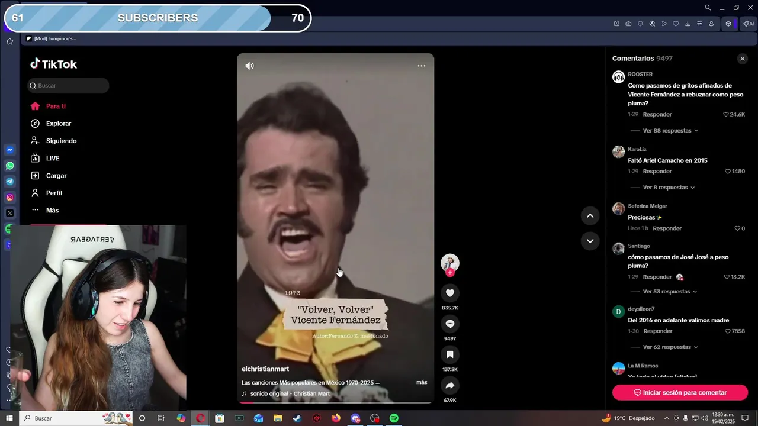The height and width of the screenshot is (426, 758).
Task: Reply to KaroLiz's comment via Responder
Action: 657,171
